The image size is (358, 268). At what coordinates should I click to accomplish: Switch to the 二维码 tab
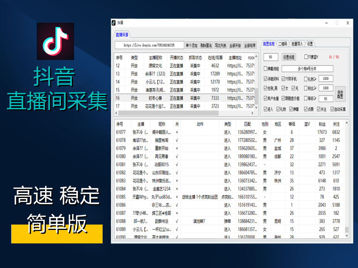point(283,44)
